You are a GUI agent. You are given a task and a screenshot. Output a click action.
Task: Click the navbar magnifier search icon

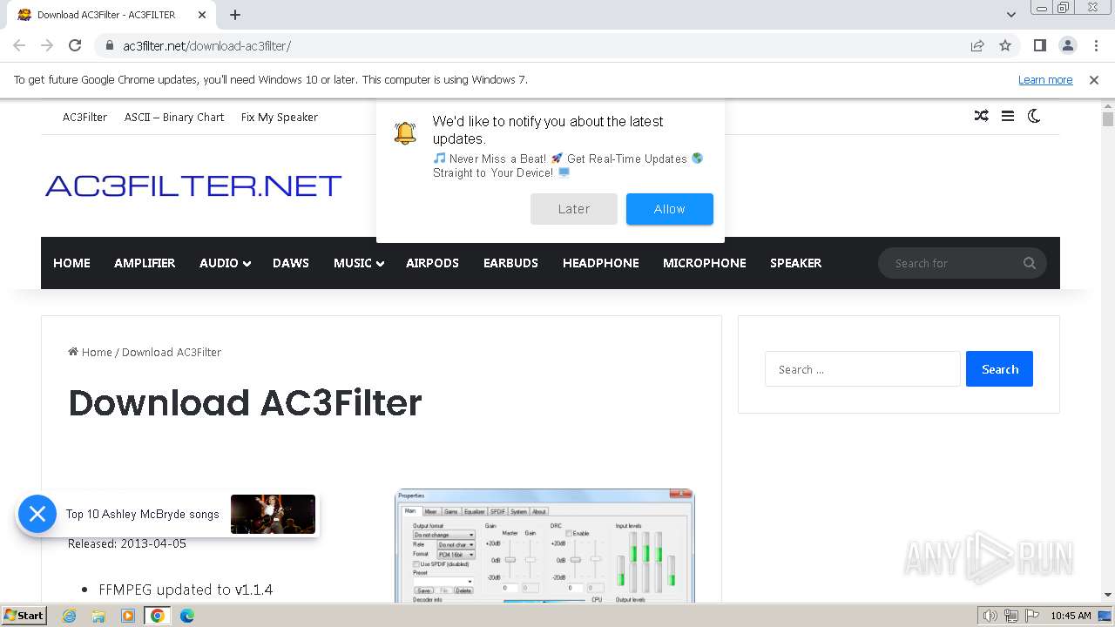click(1030, 263)
